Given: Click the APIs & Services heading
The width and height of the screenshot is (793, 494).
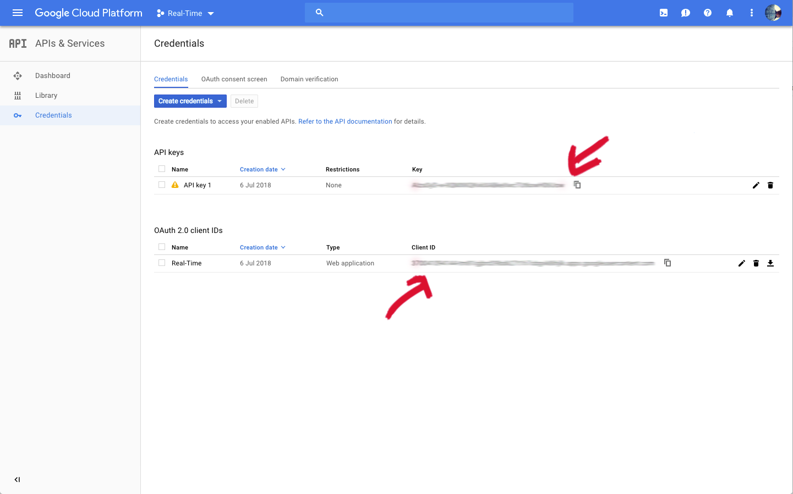Looking at the screenshot, I should (70, 43).
